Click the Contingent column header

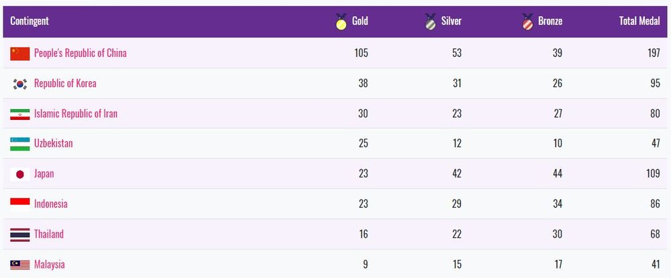tap(30, 21)
